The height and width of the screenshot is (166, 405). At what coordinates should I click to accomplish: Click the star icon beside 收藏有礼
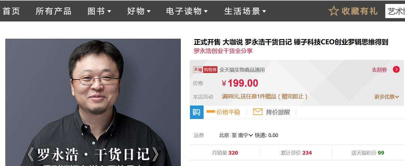point(333,11)
